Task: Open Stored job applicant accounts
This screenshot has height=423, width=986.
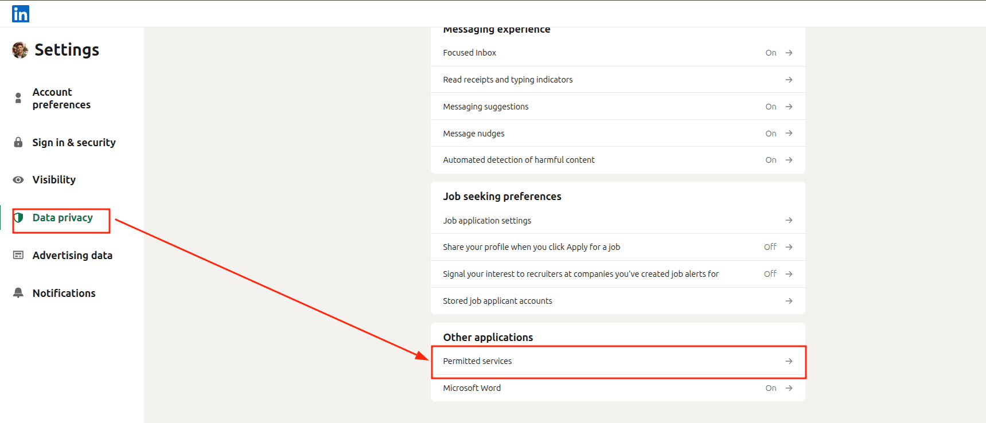Action: (x=497, y=301)
